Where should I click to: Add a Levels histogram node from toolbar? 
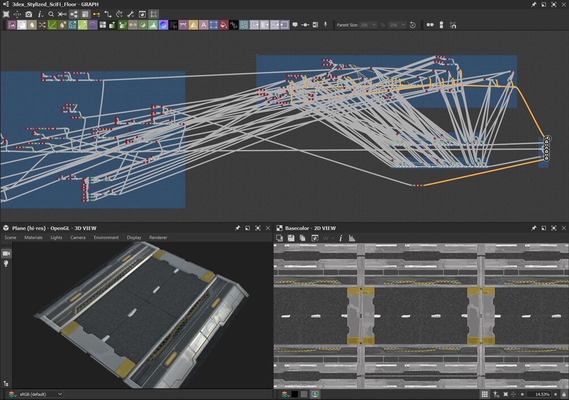tap(153, 25)
